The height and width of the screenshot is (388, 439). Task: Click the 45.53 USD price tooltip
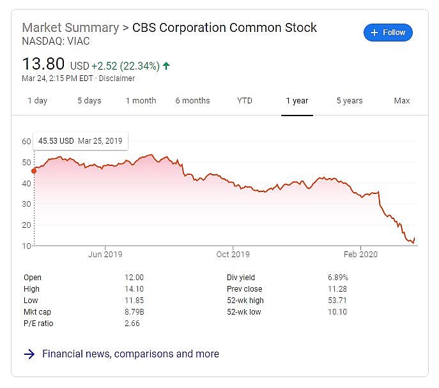click(81, 140)
